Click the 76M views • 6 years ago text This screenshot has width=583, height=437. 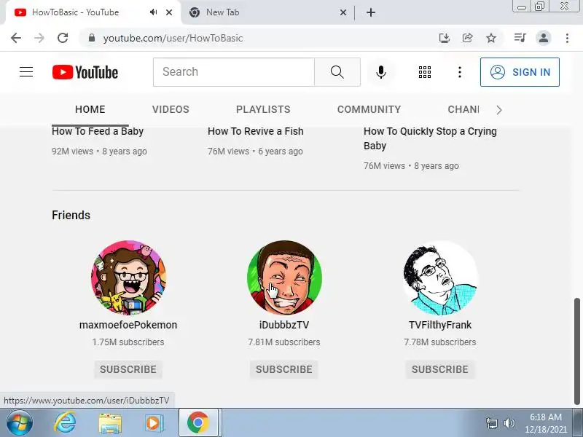256,151
